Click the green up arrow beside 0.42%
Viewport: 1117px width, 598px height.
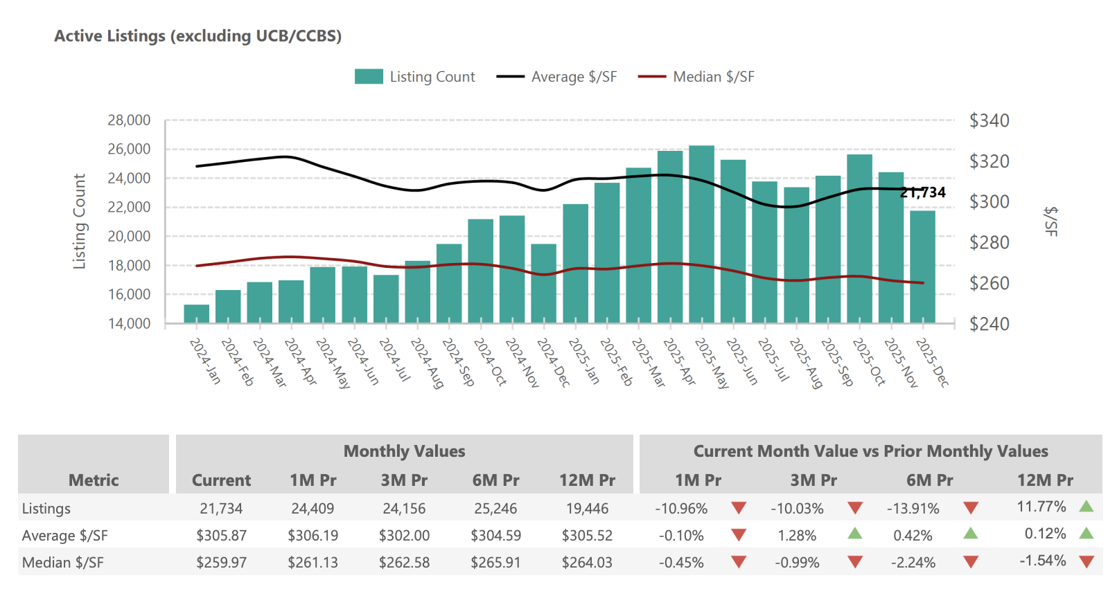pos(971,534)
